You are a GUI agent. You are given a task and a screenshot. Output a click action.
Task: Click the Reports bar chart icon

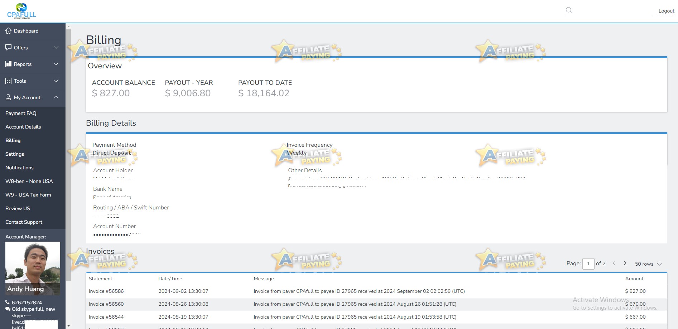coord(9,64)
